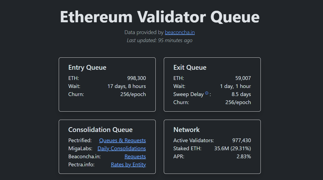The image size is (323, 180).
Task: Open the beaconcha.in data provider link
Action: pos(180,32)
